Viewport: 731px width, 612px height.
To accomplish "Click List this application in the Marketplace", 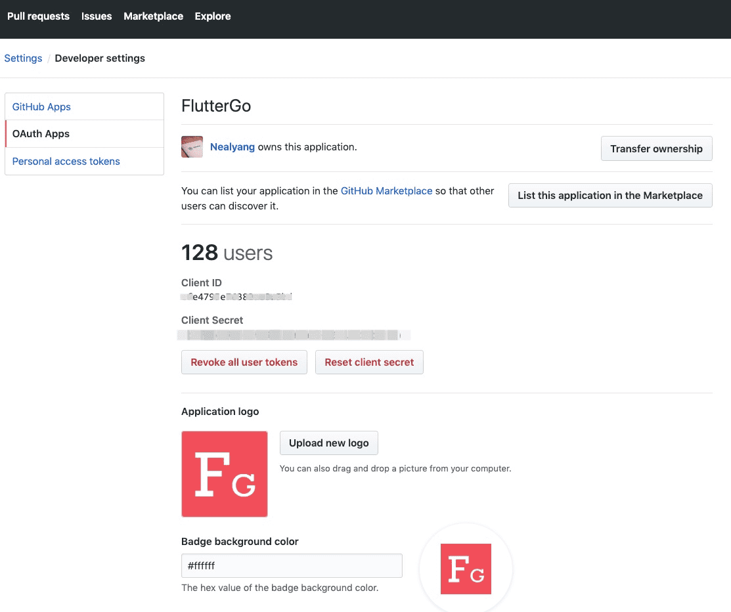I will point(610,196).
